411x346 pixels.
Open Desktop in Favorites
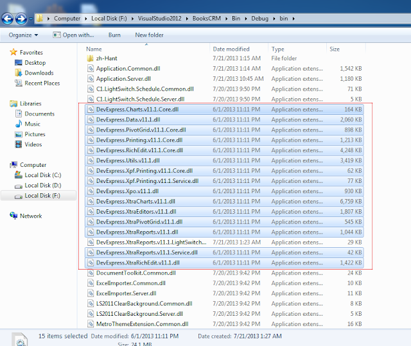[35, 63]
